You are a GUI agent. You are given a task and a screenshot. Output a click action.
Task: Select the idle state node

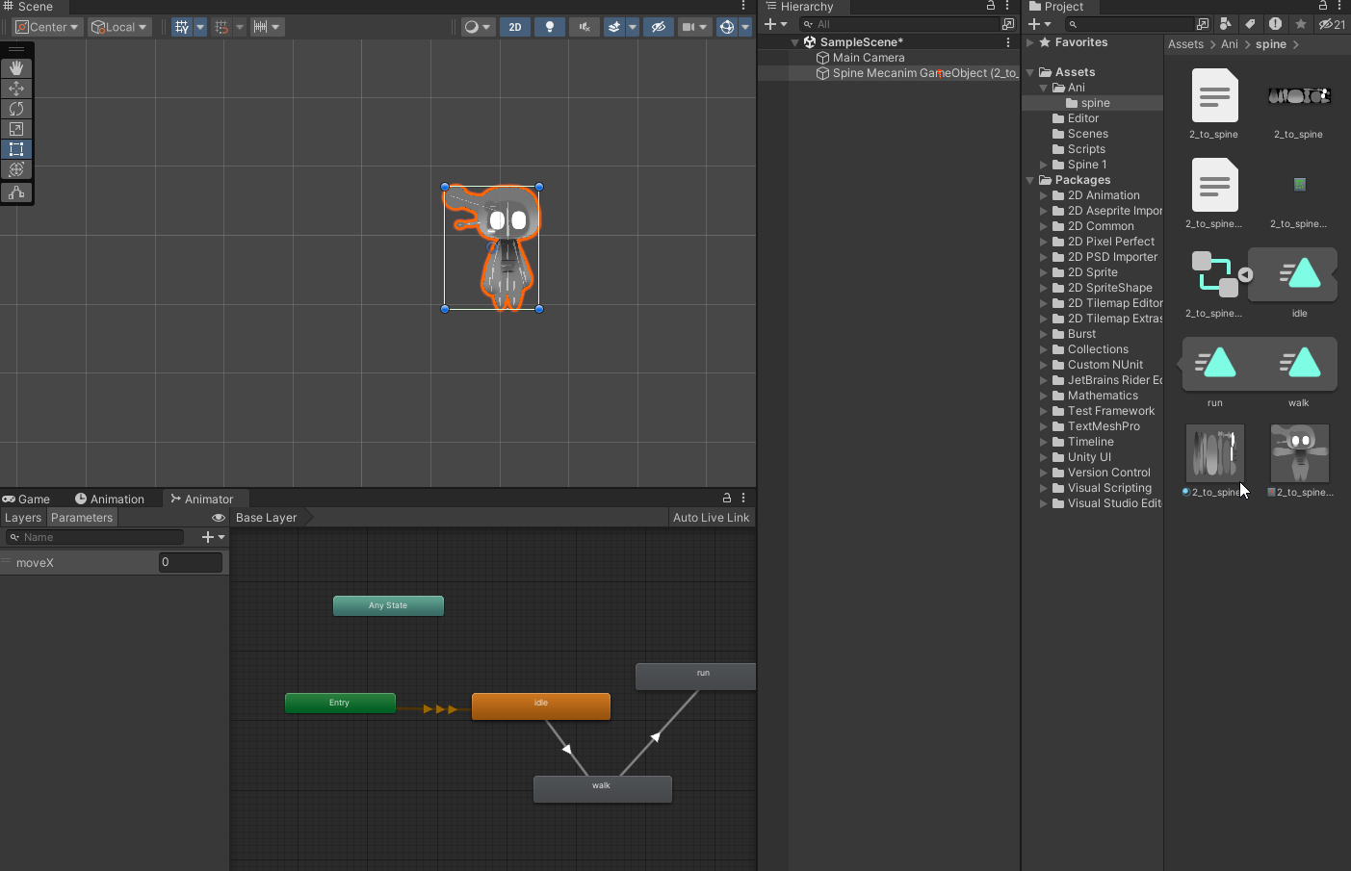540,705
